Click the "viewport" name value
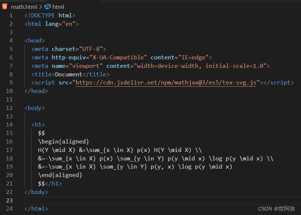This screenshot has height=215, width=301. [x=86, y=66]
